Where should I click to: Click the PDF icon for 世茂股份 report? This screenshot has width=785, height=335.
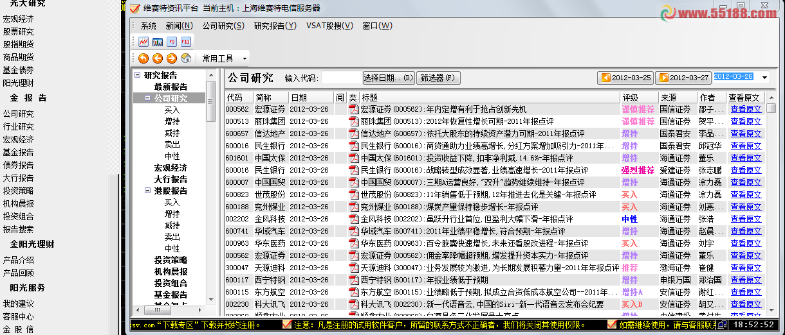353,194
